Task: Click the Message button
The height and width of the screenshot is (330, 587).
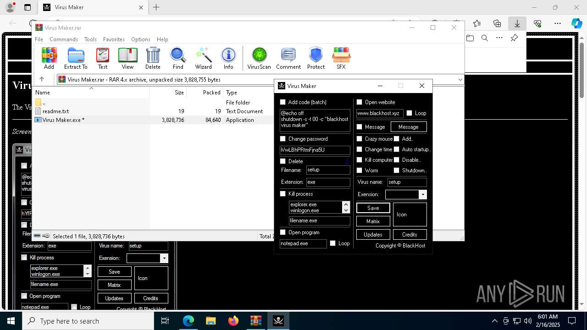Action: pyautogui.click(x=409, y=126)
